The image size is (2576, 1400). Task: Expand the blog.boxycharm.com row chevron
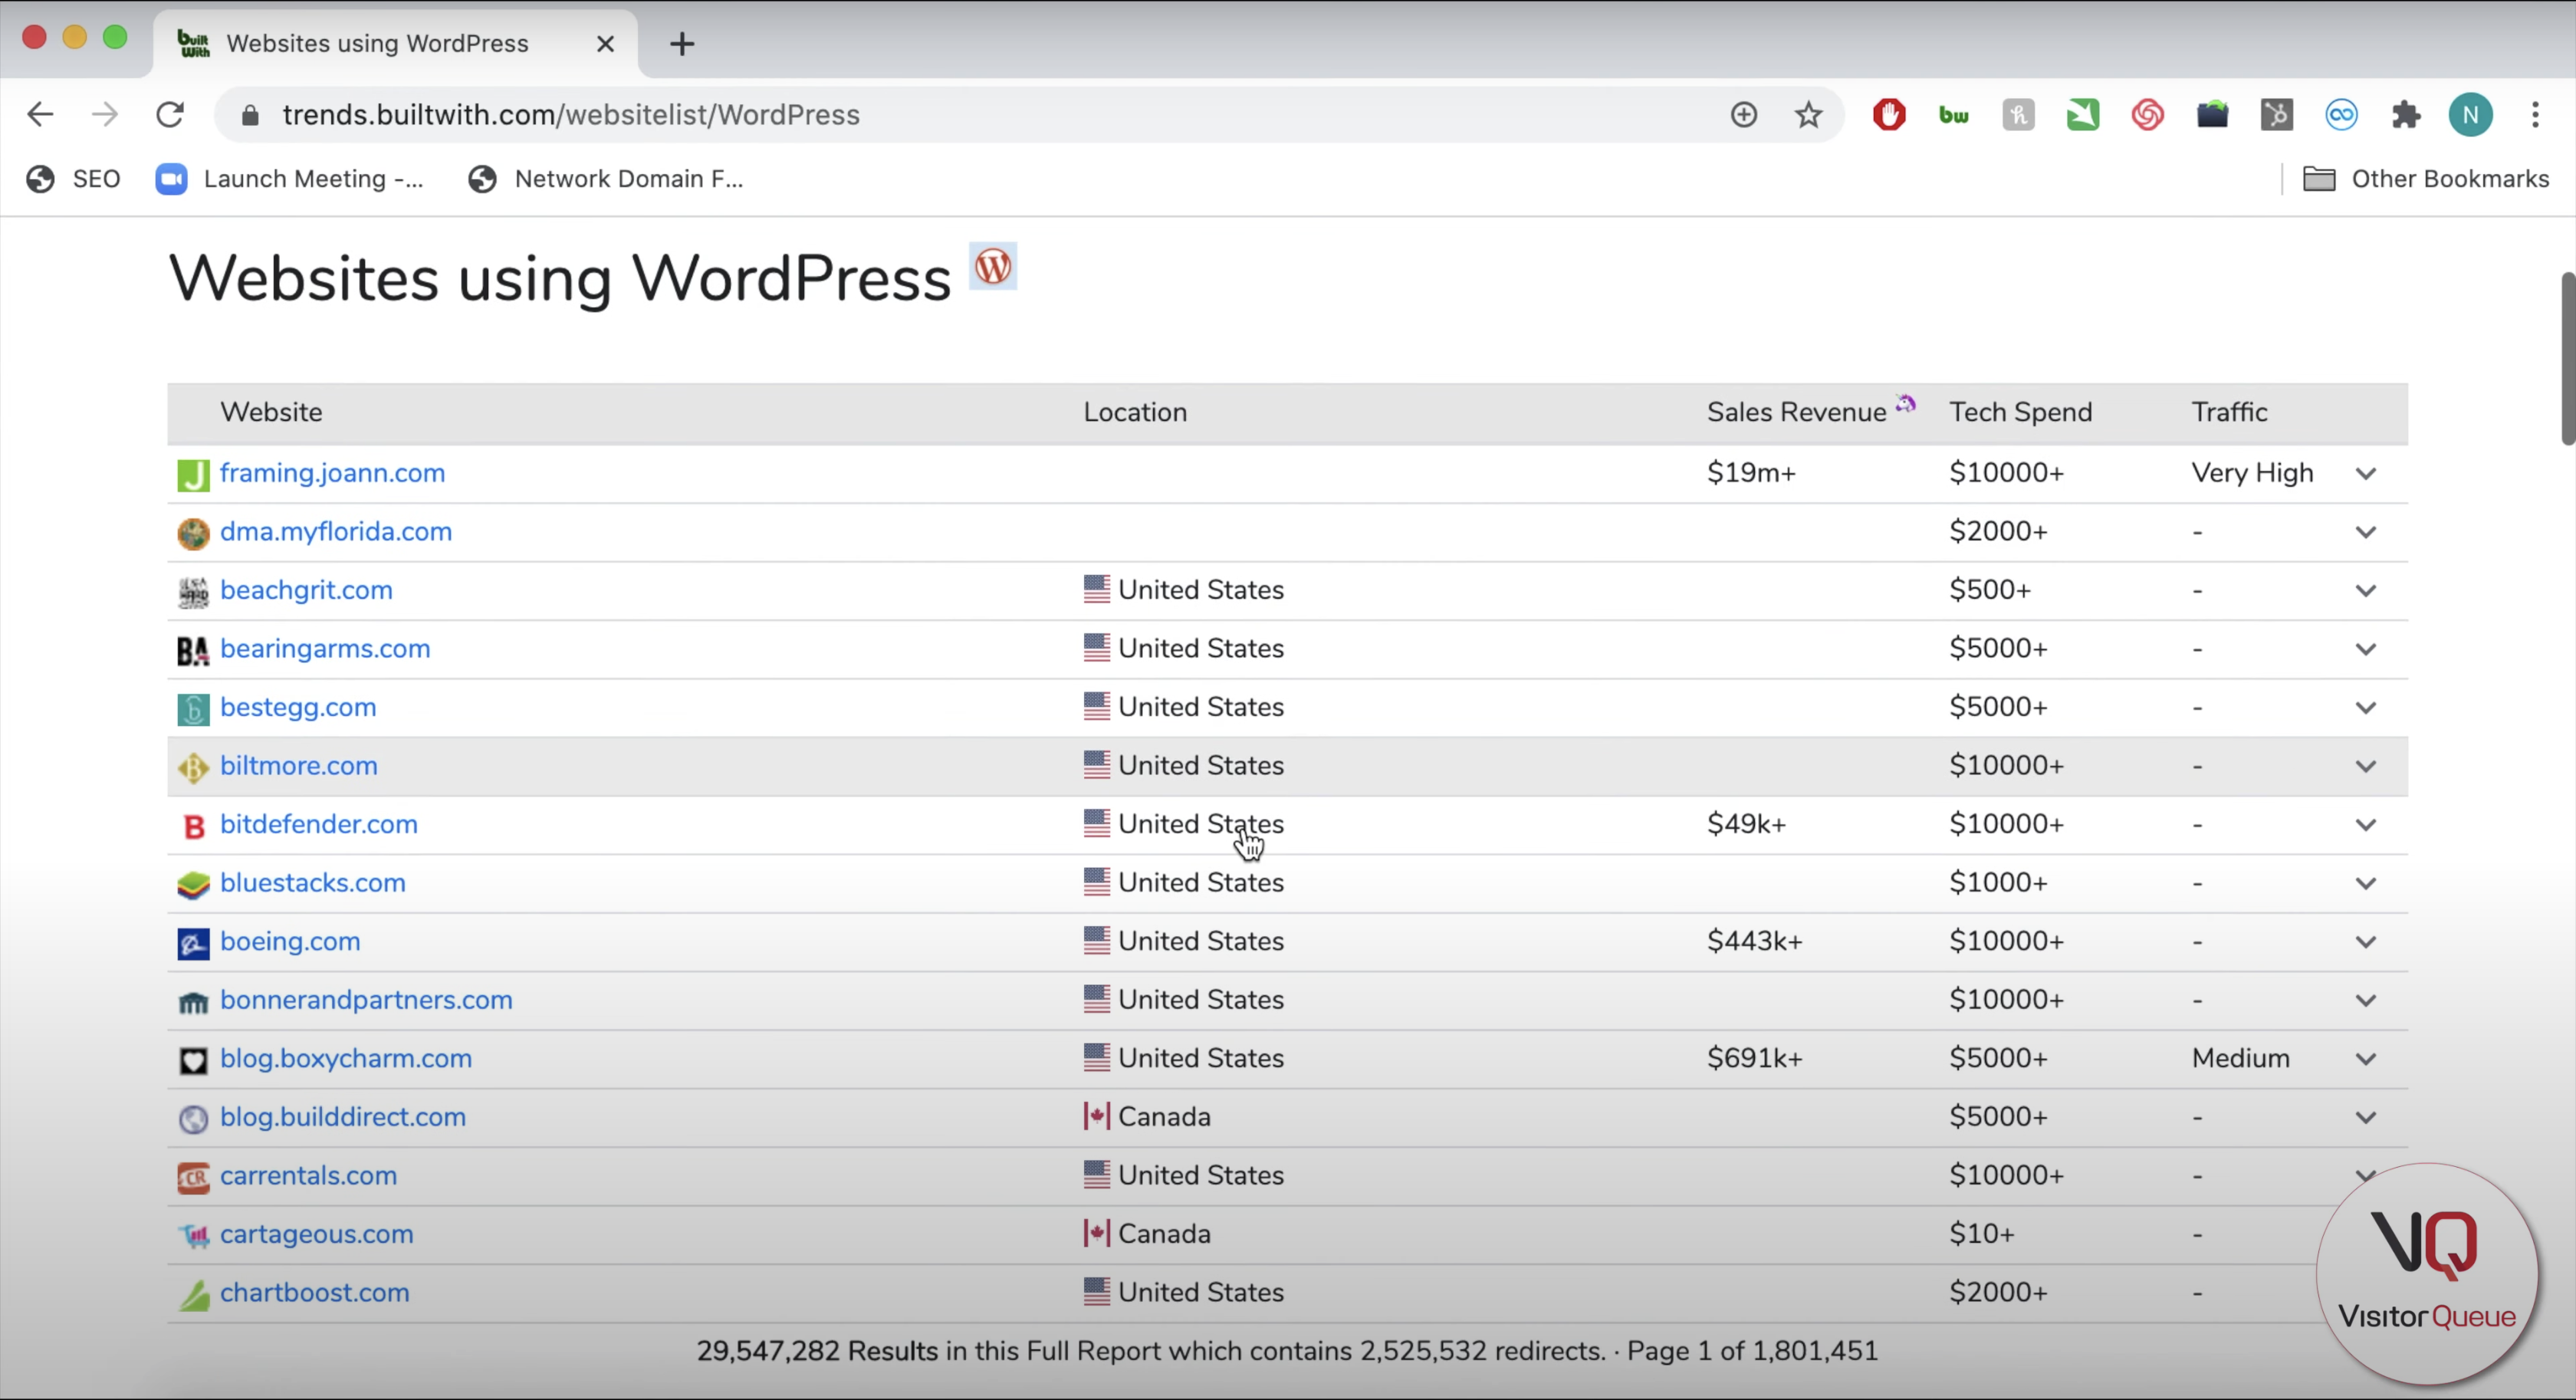click(x=2365, y=1059)
